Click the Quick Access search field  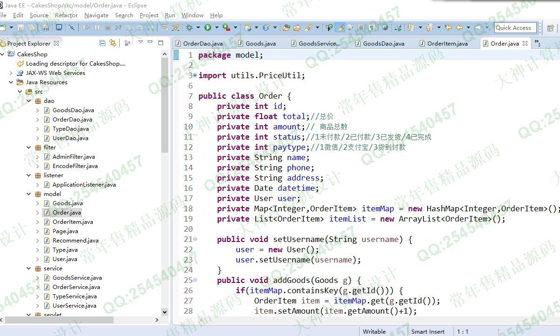pos(515,28)
